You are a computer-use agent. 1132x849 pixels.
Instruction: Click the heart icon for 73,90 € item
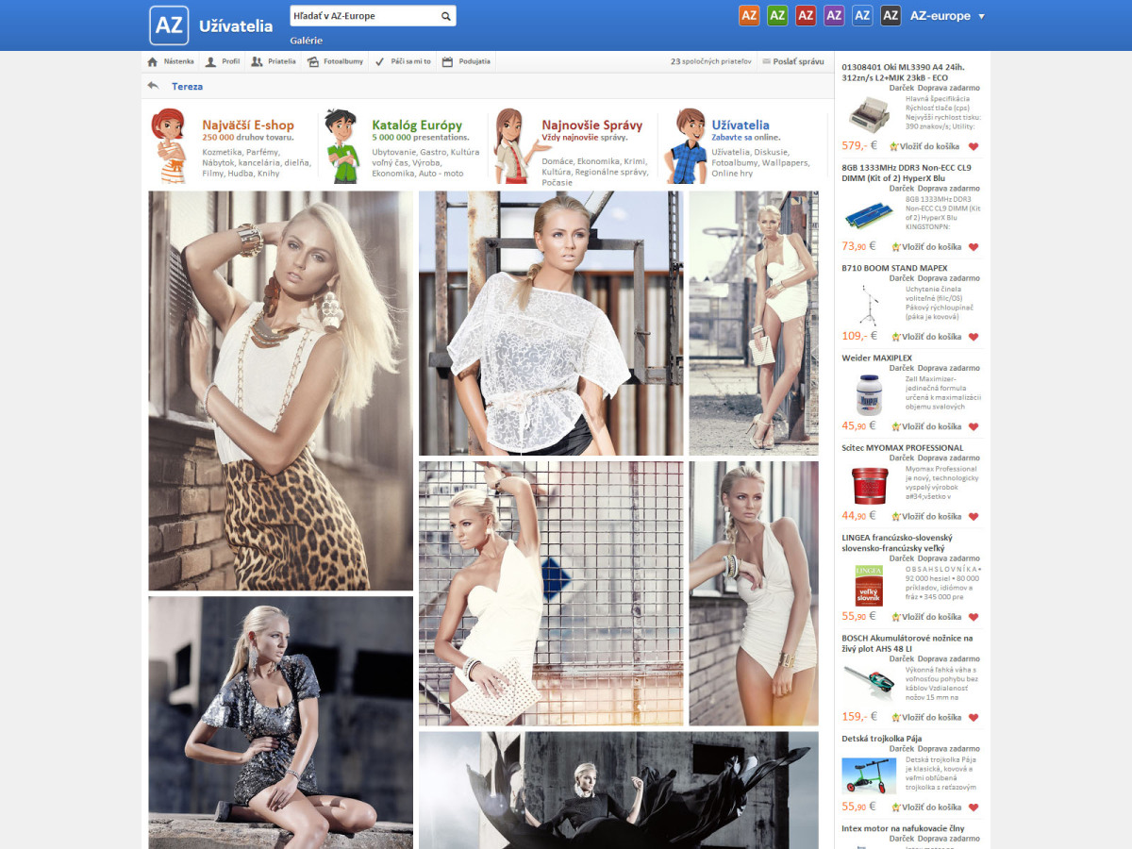pyautogui.click(x=974, y=247)
